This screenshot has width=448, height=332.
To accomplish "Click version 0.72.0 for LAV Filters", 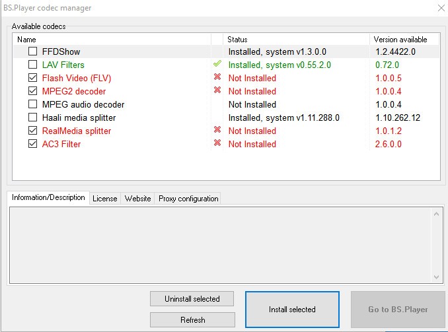I will coord(387,65).
